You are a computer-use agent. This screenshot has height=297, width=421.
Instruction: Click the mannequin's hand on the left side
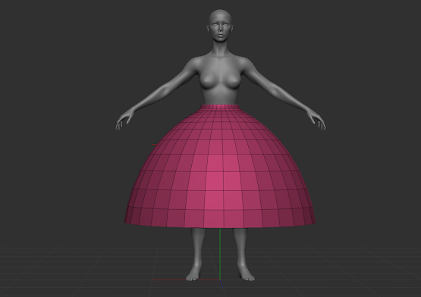(124, 119)
